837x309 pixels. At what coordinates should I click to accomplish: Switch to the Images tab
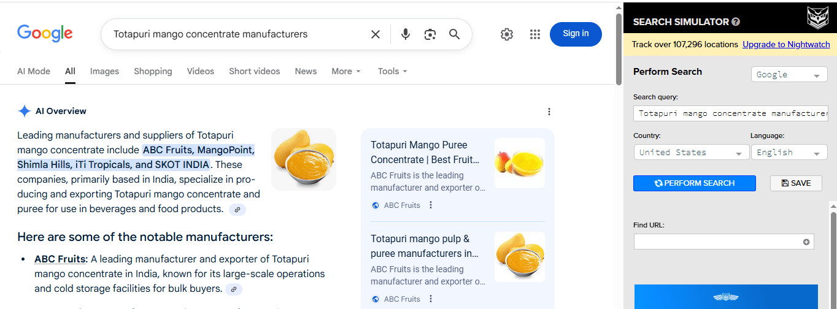104,71
